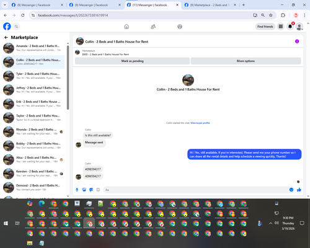This screenshot has width=310, height=248.
Task: Go to the Facebook Home icon
Action: pyautogui.click(x=126, y=27)
